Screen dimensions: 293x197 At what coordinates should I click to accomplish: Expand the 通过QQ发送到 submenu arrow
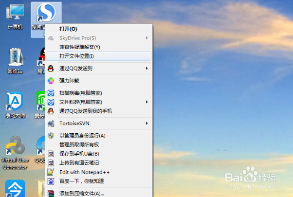pos(147,69)
